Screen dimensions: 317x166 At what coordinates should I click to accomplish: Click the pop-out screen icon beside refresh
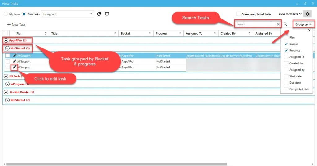107,14
